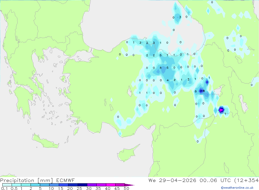The height and width of the screenshot is (190, 259).
Task: Click the magenta peak precipitation cell
Action: (221, 109)
